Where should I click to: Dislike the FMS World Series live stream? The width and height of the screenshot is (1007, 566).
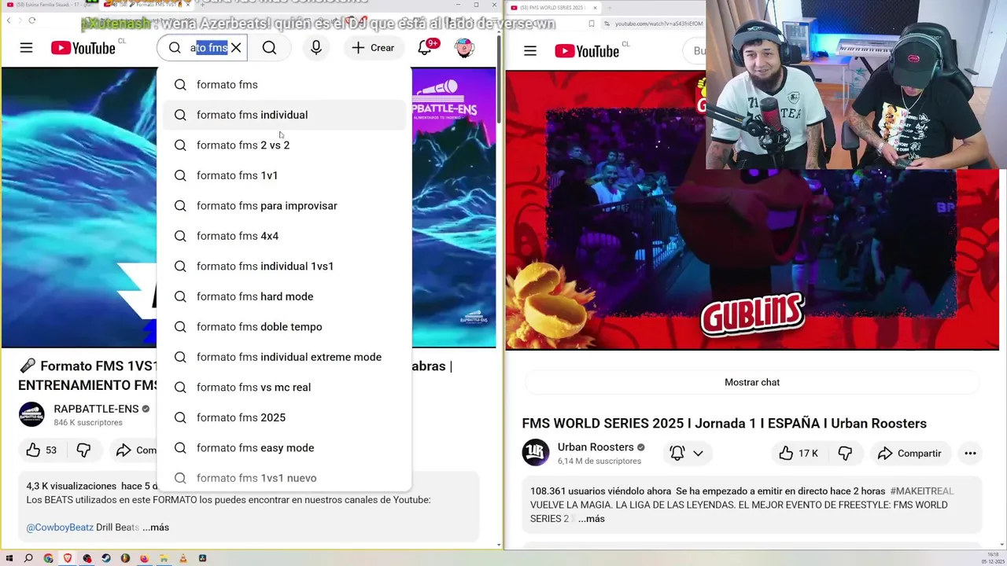tap(845, 453)
